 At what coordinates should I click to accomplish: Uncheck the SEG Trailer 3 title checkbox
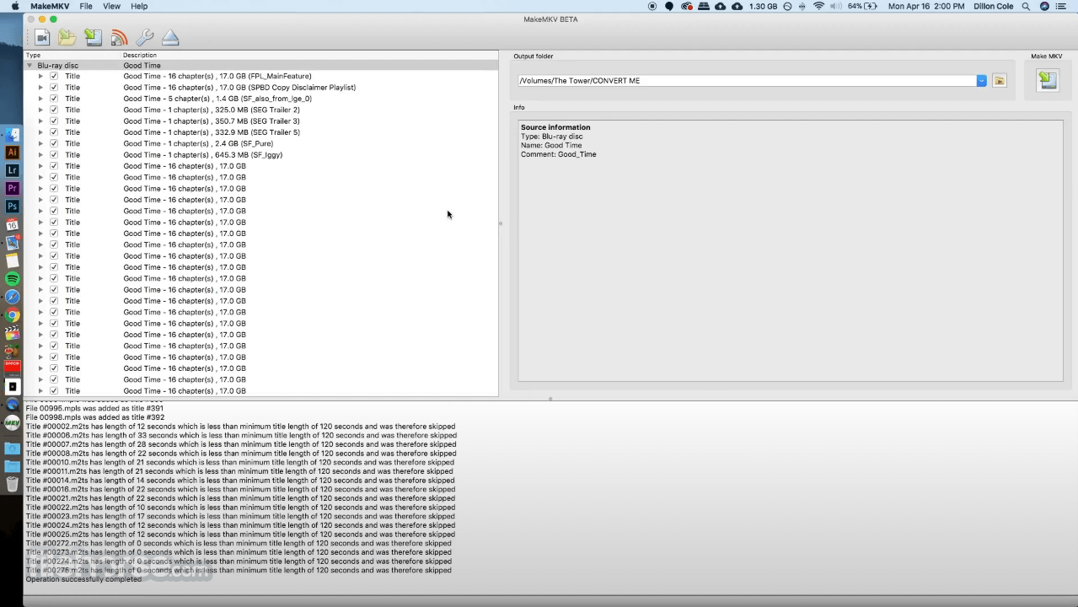tap(54, 121)
